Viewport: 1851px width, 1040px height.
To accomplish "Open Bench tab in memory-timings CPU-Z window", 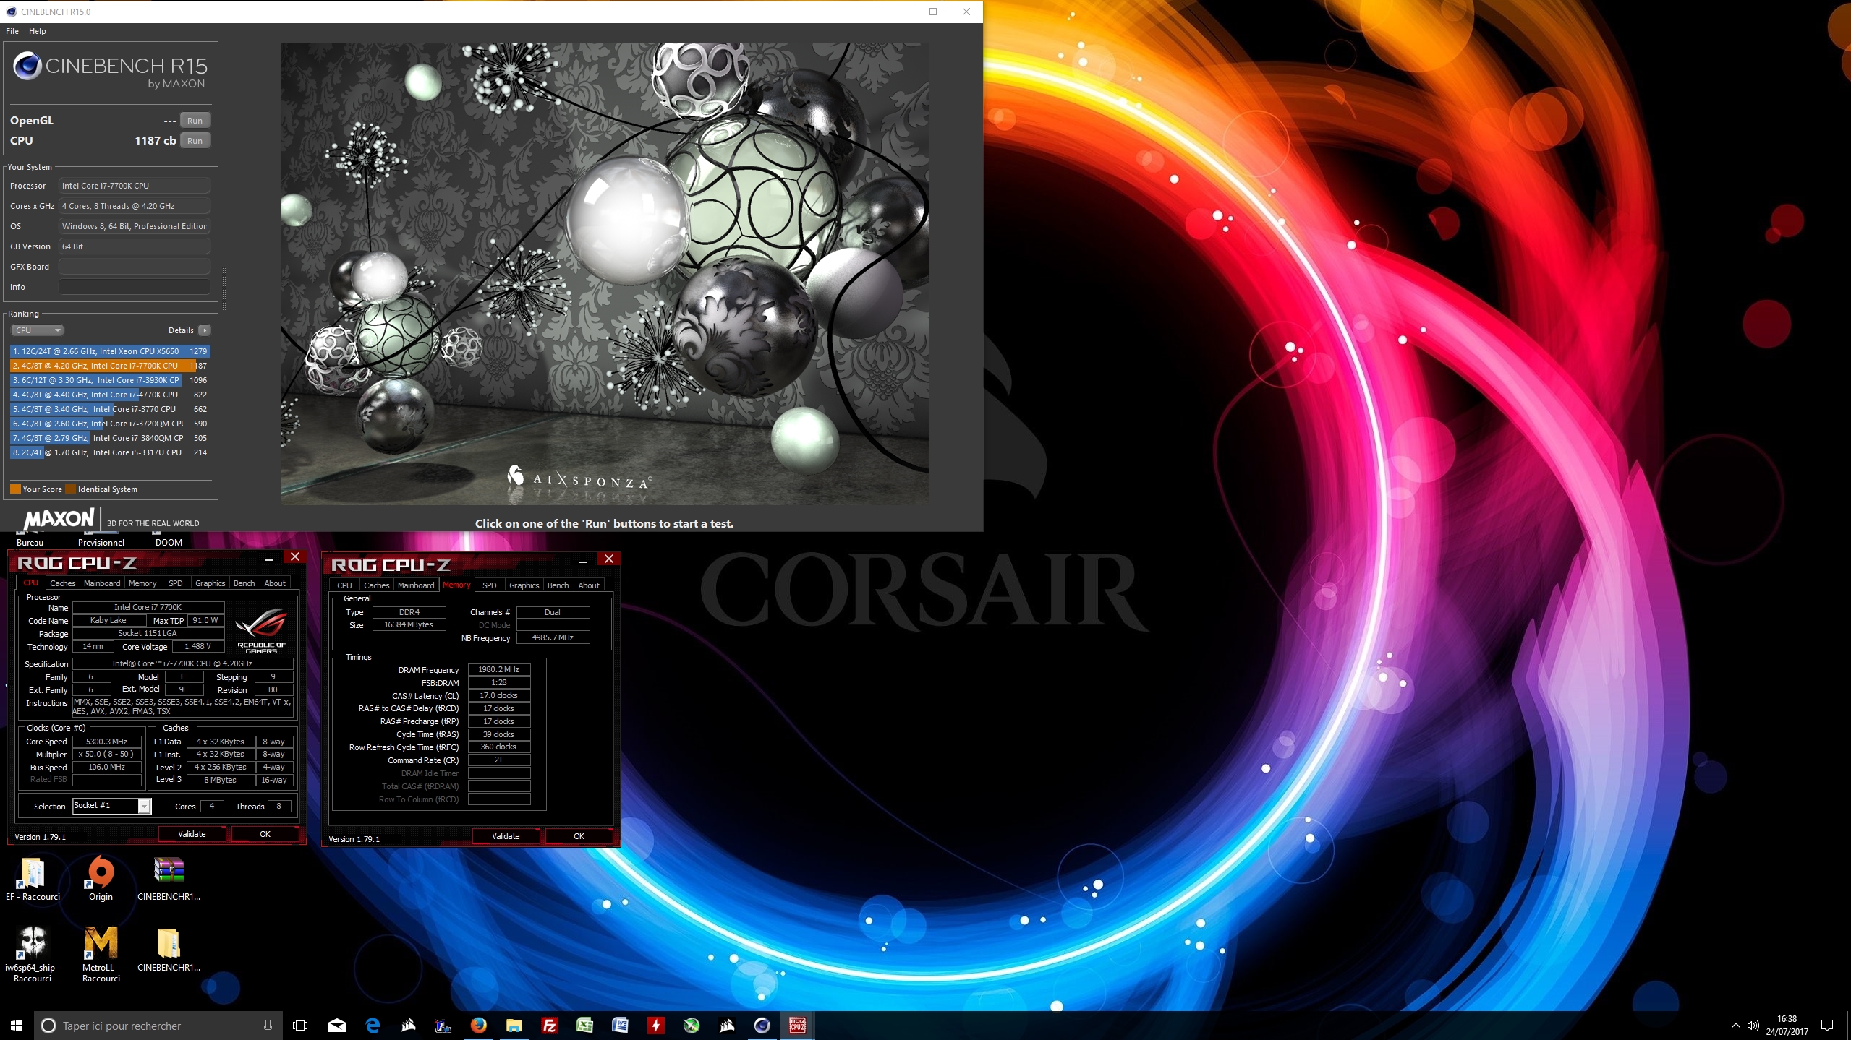I will point(558,585).
